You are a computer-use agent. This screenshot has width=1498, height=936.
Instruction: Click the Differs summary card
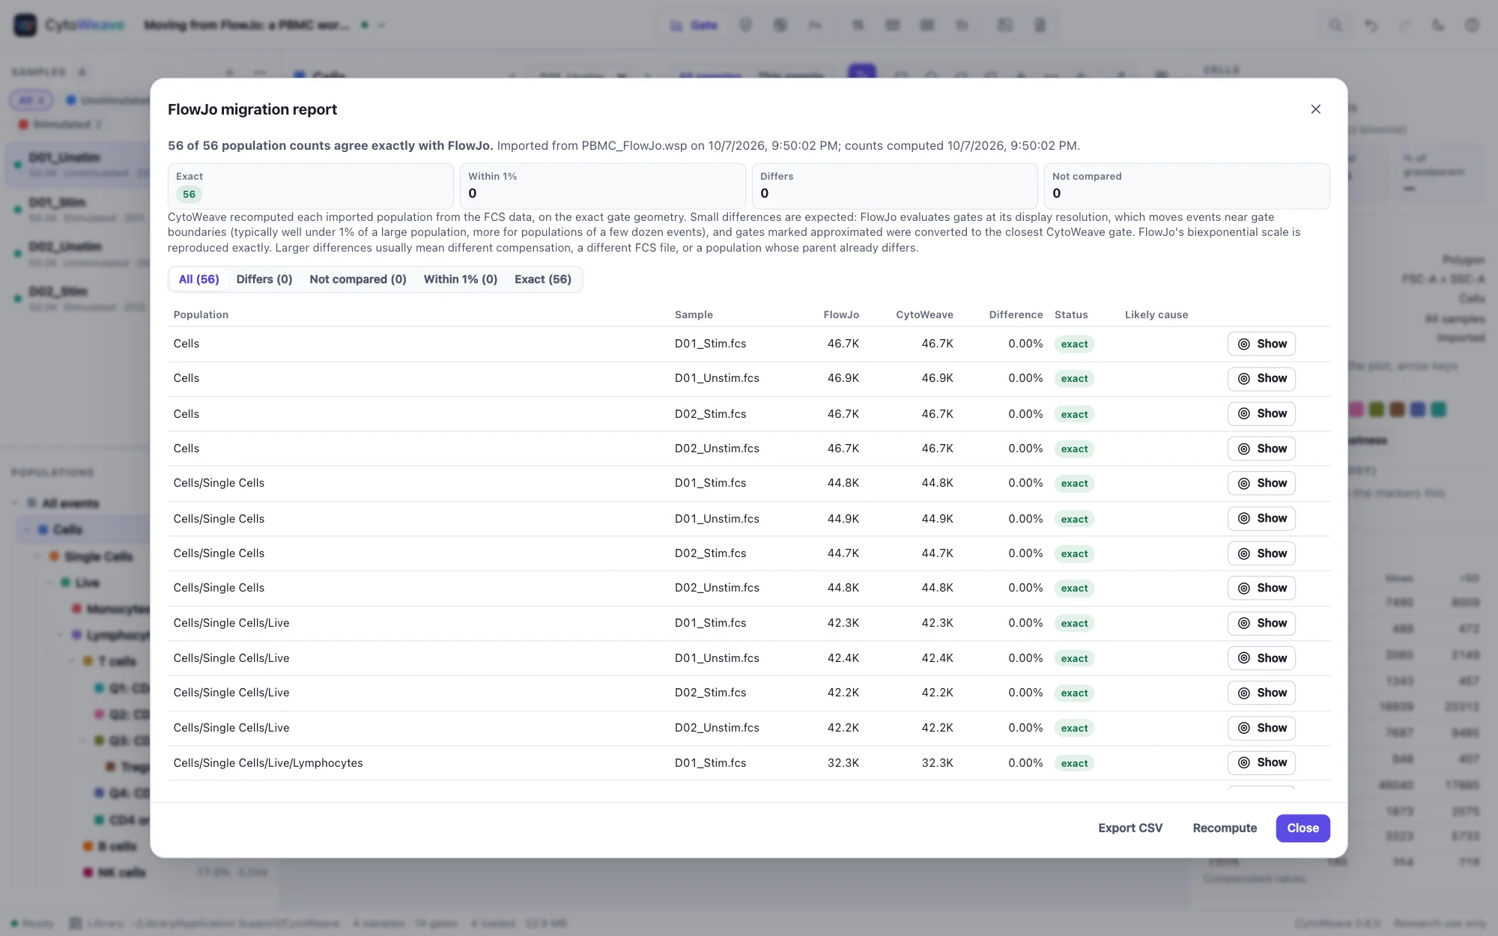tap(895, 186)
